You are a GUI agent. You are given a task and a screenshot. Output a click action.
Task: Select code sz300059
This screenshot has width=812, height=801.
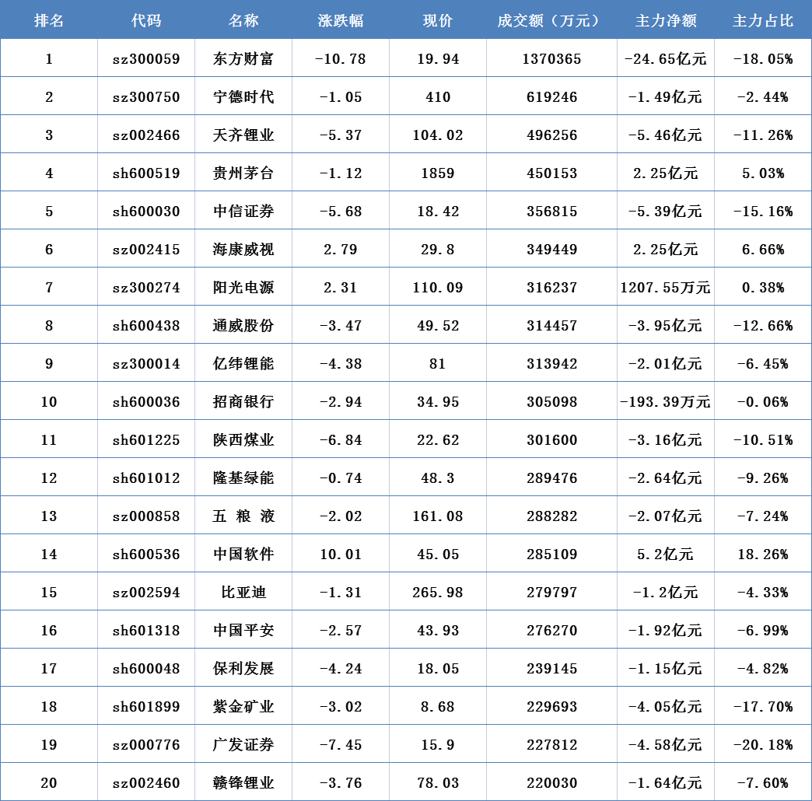point(146,58)
